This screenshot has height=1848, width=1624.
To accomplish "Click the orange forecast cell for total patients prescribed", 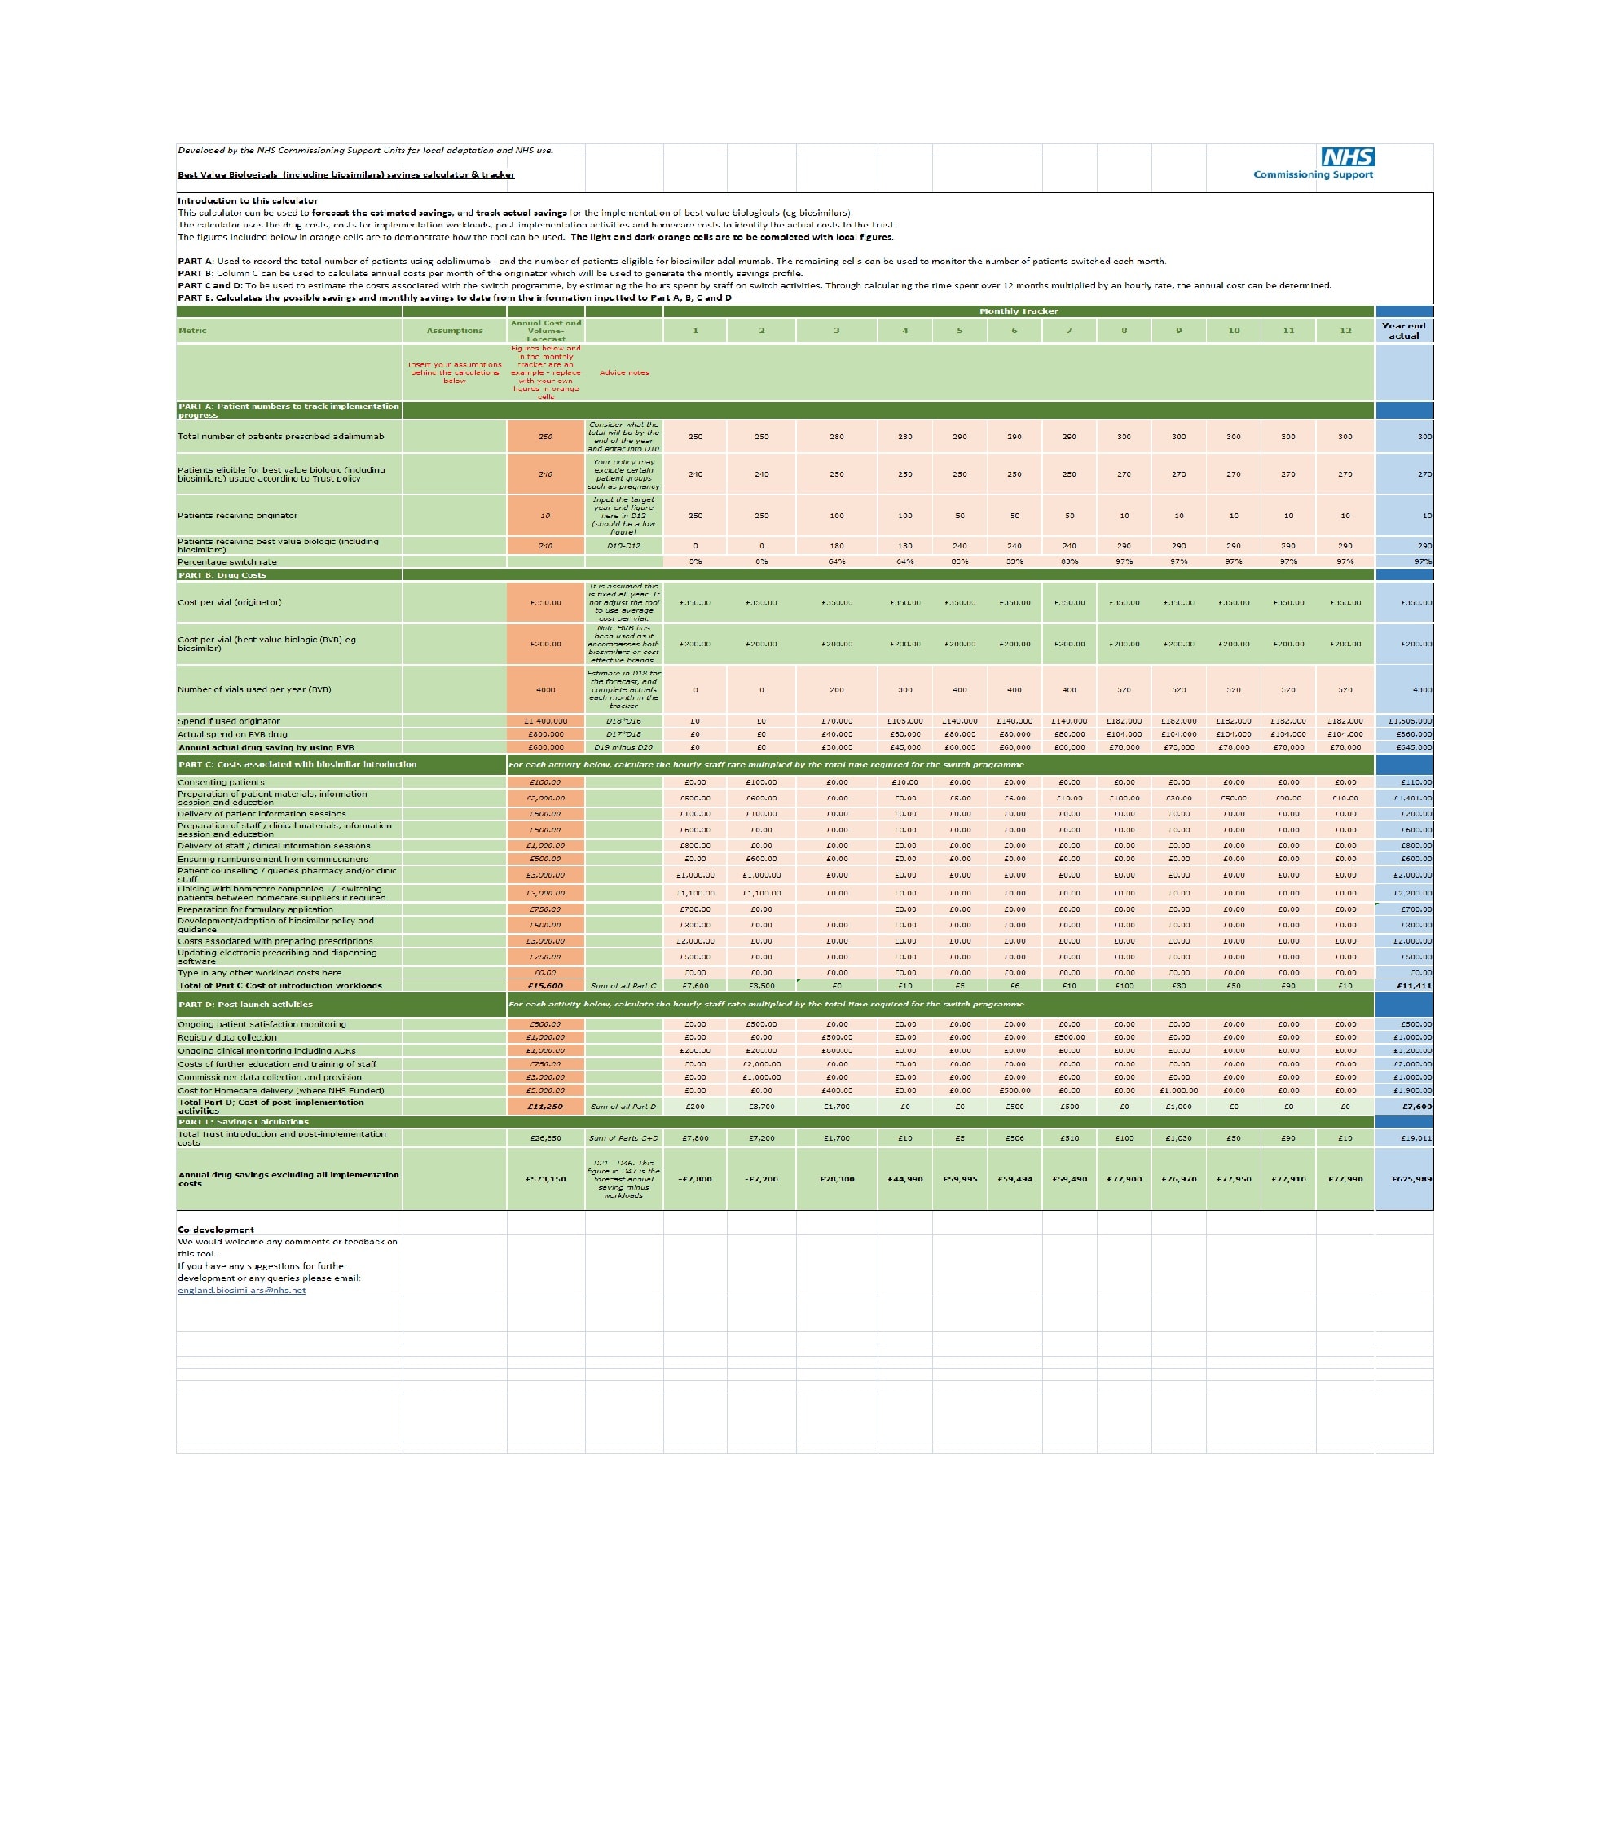I will tap(546, 437).
